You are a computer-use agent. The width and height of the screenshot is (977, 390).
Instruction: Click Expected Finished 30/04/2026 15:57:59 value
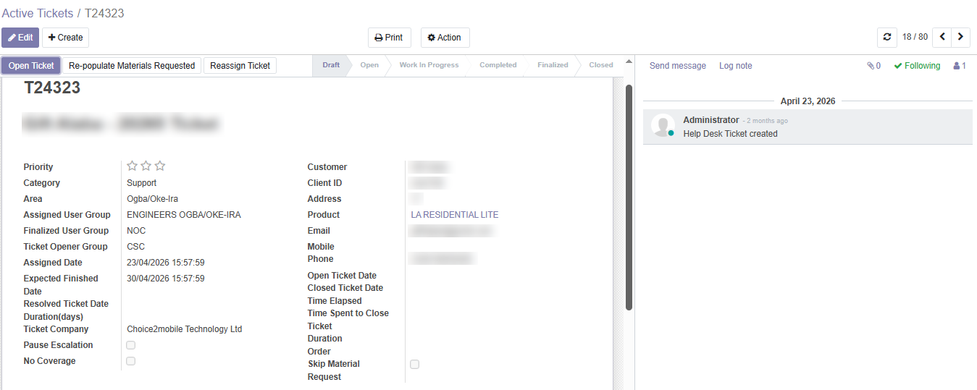click(166, 279)
